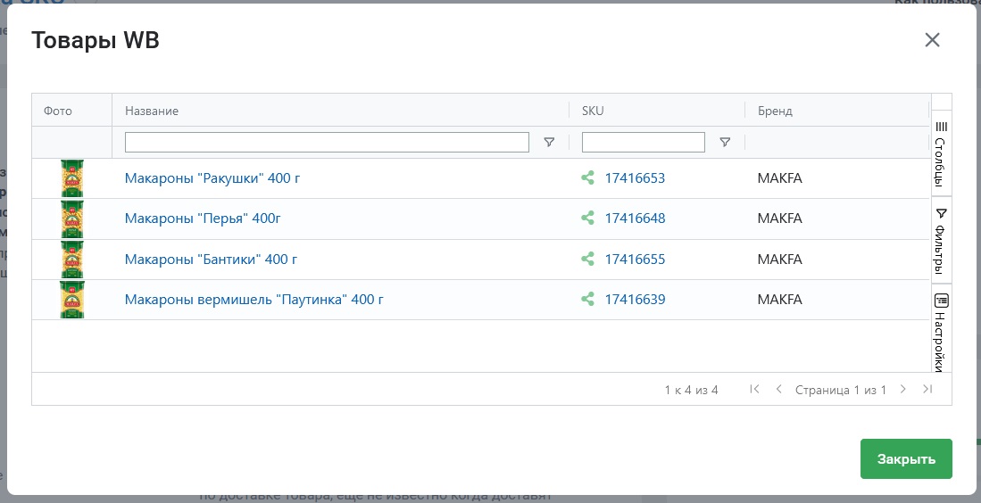Click share icon next to SKU 17416648

tap(587, 219)
